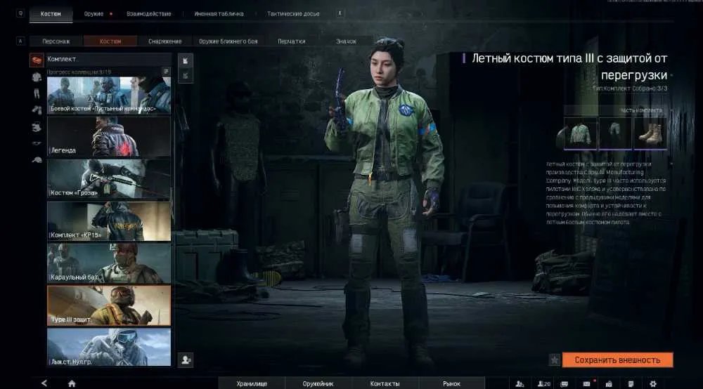Click outfit title Летный костюм типа III
Screen dimensions: 703x389
[569, 66]
